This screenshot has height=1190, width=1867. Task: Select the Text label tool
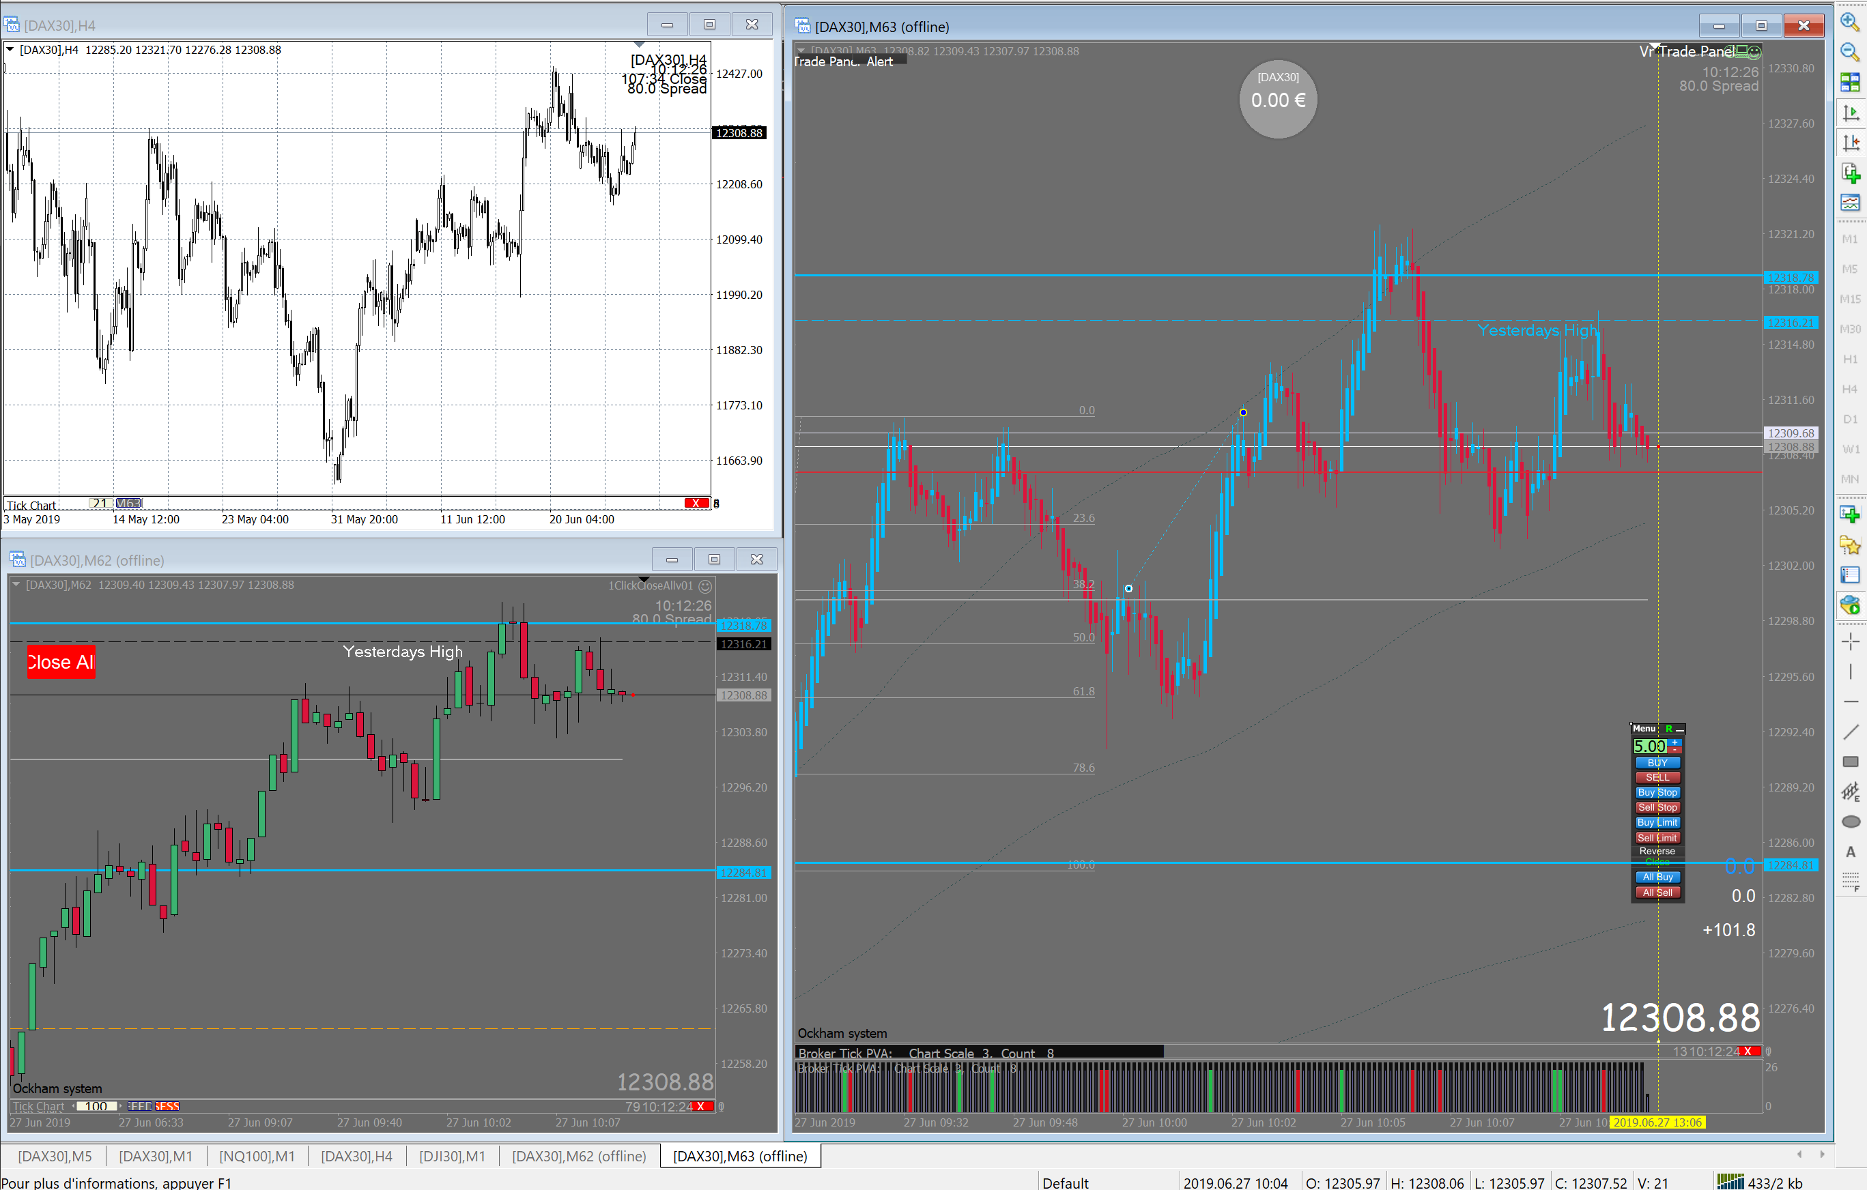tap(1850, 851)
